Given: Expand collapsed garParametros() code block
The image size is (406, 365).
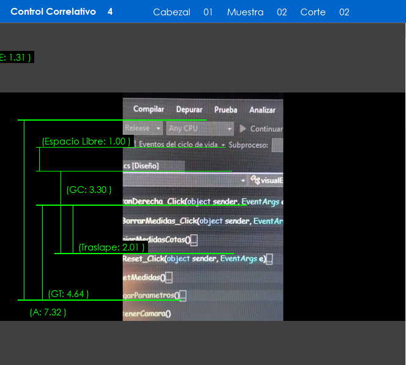Looking at the screenshot, I should (x=183, y=296).
